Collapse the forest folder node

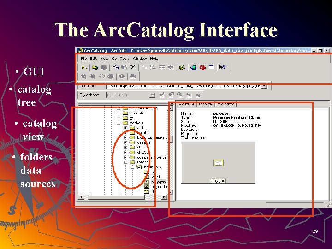click(125, 162)
